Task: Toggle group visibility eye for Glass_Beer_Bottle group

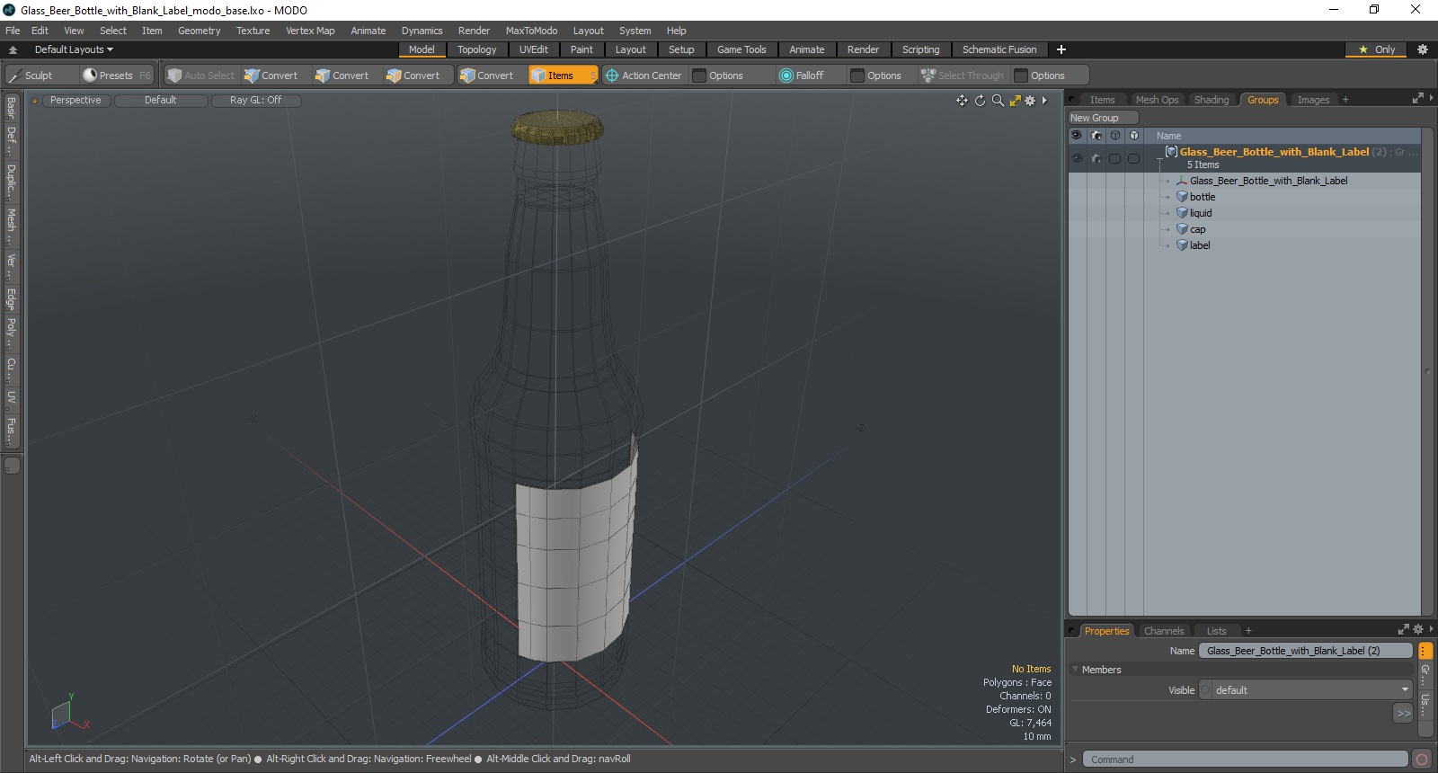Action: [x=1076, y=158]
